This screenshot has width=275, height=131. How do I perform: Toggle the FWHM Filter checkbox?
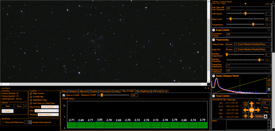(31, 97)
